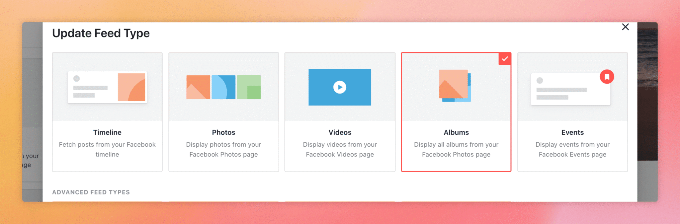Click the Events post card illustration

[570, 89]
